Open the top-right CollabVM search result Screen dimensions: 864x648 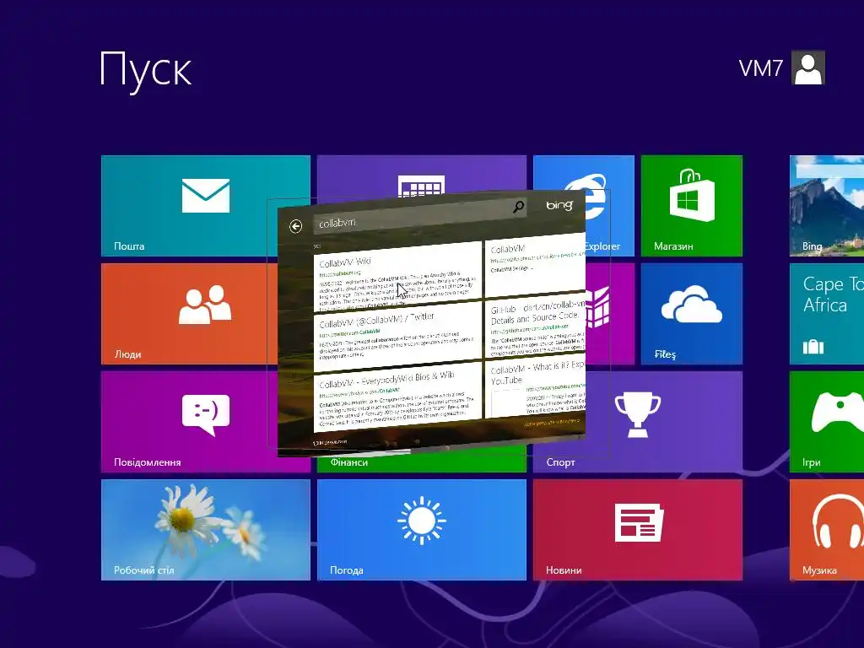pos(535,264)
